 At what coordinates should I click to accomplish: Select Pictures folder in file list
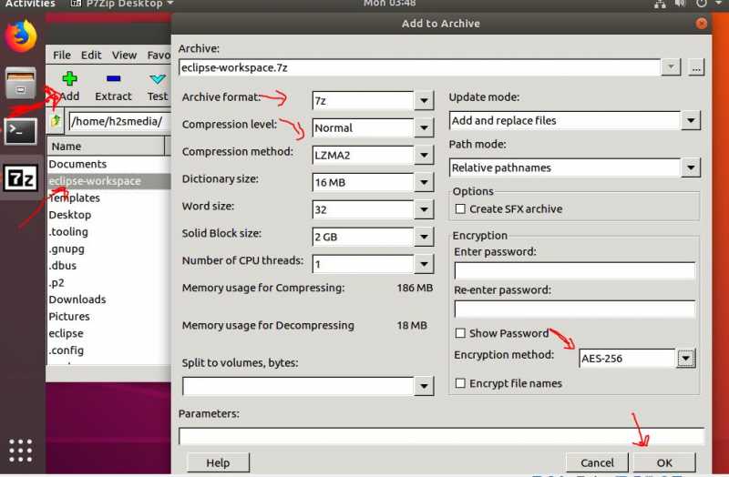tap(69, 316)
